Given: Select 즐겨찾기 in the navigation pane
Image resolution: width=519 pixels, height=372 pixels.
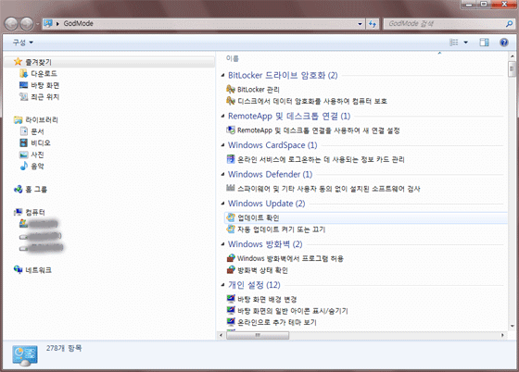Looking at the screenshot, I should [x=38, y=62].
